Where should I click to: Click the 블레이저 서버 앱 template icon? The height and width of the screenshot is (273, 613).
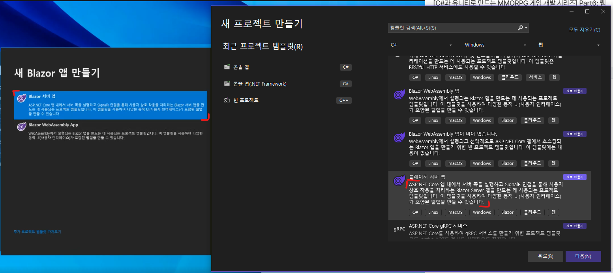point(399,181)
